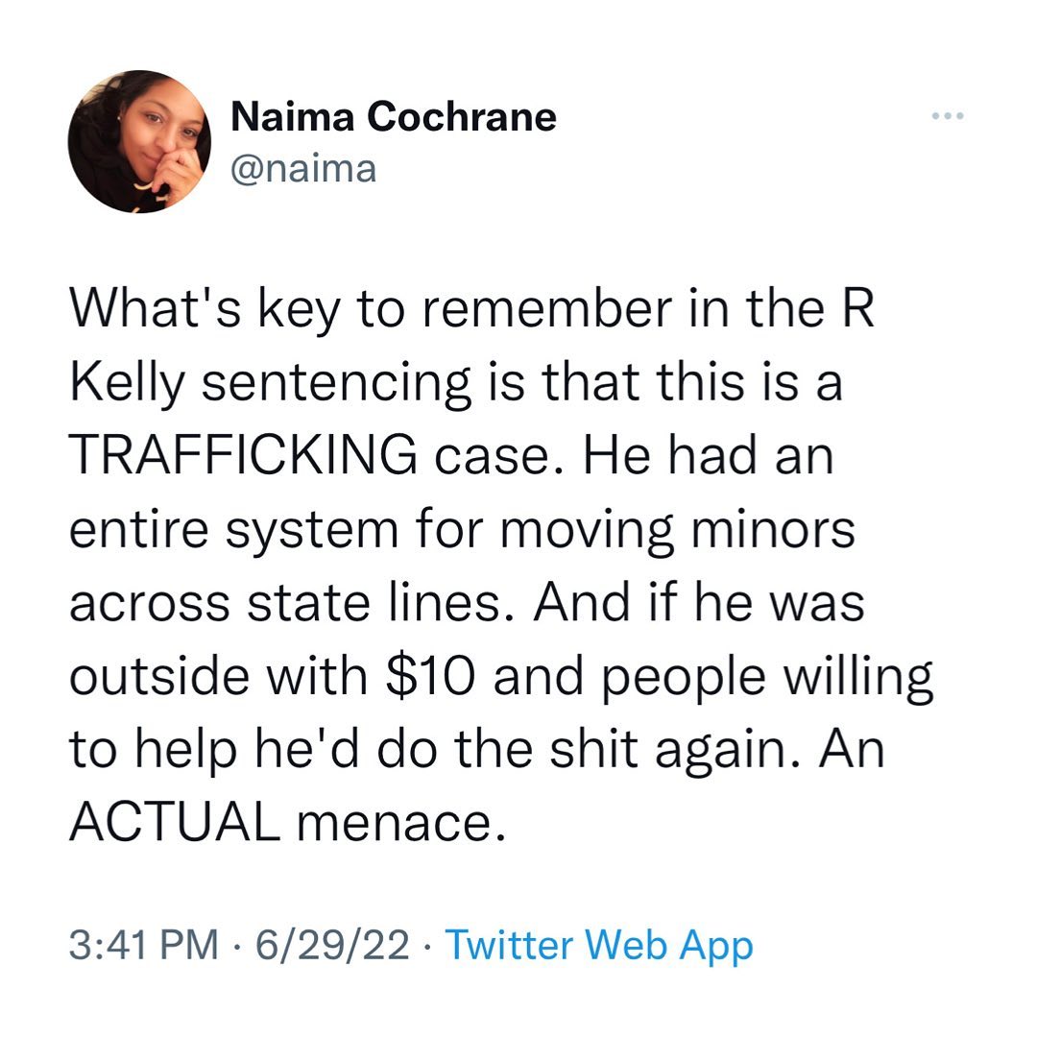Click the word again in the tweet
1037x1037 pixels.
coord(719,750)
